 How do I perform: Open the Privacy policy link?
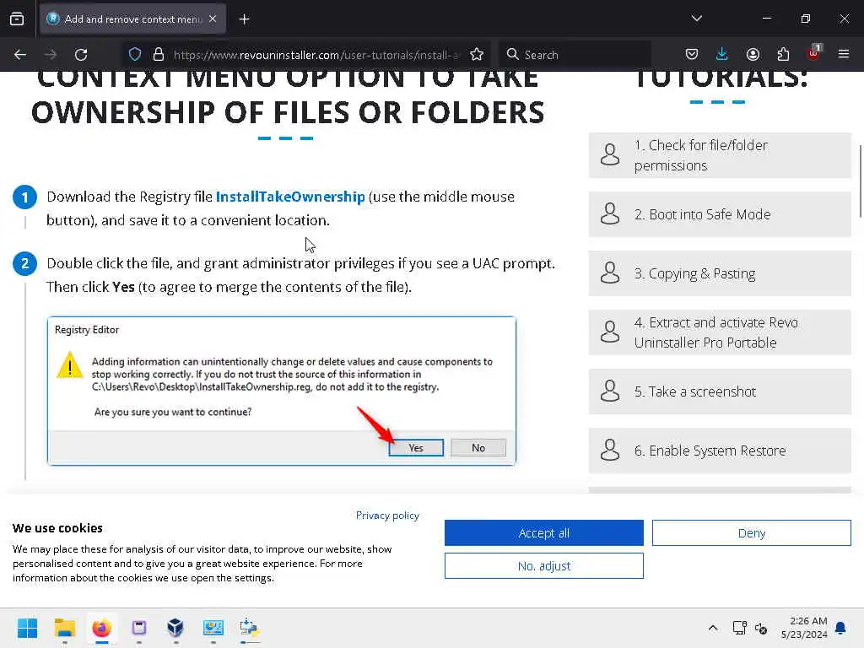pos(387,516)
